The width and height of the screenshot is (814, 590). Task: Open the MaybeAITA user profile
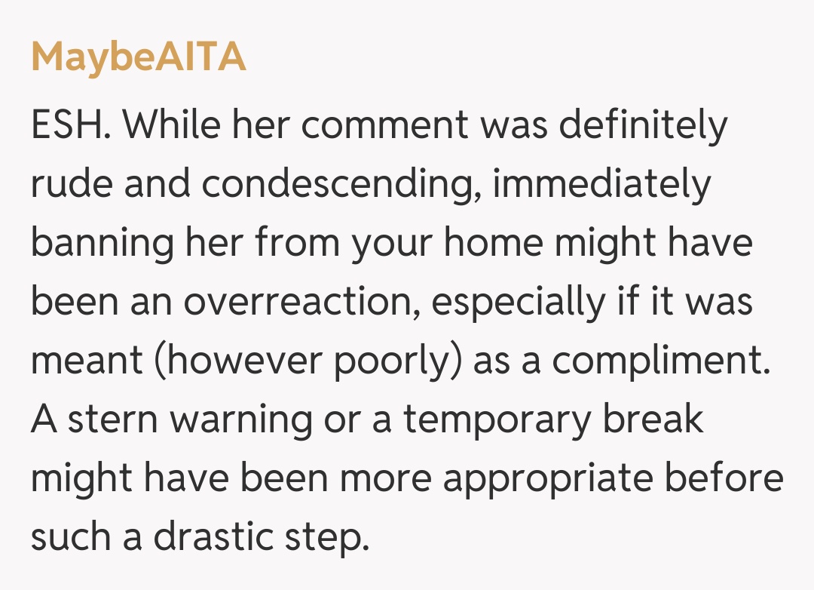coord(139,57)
